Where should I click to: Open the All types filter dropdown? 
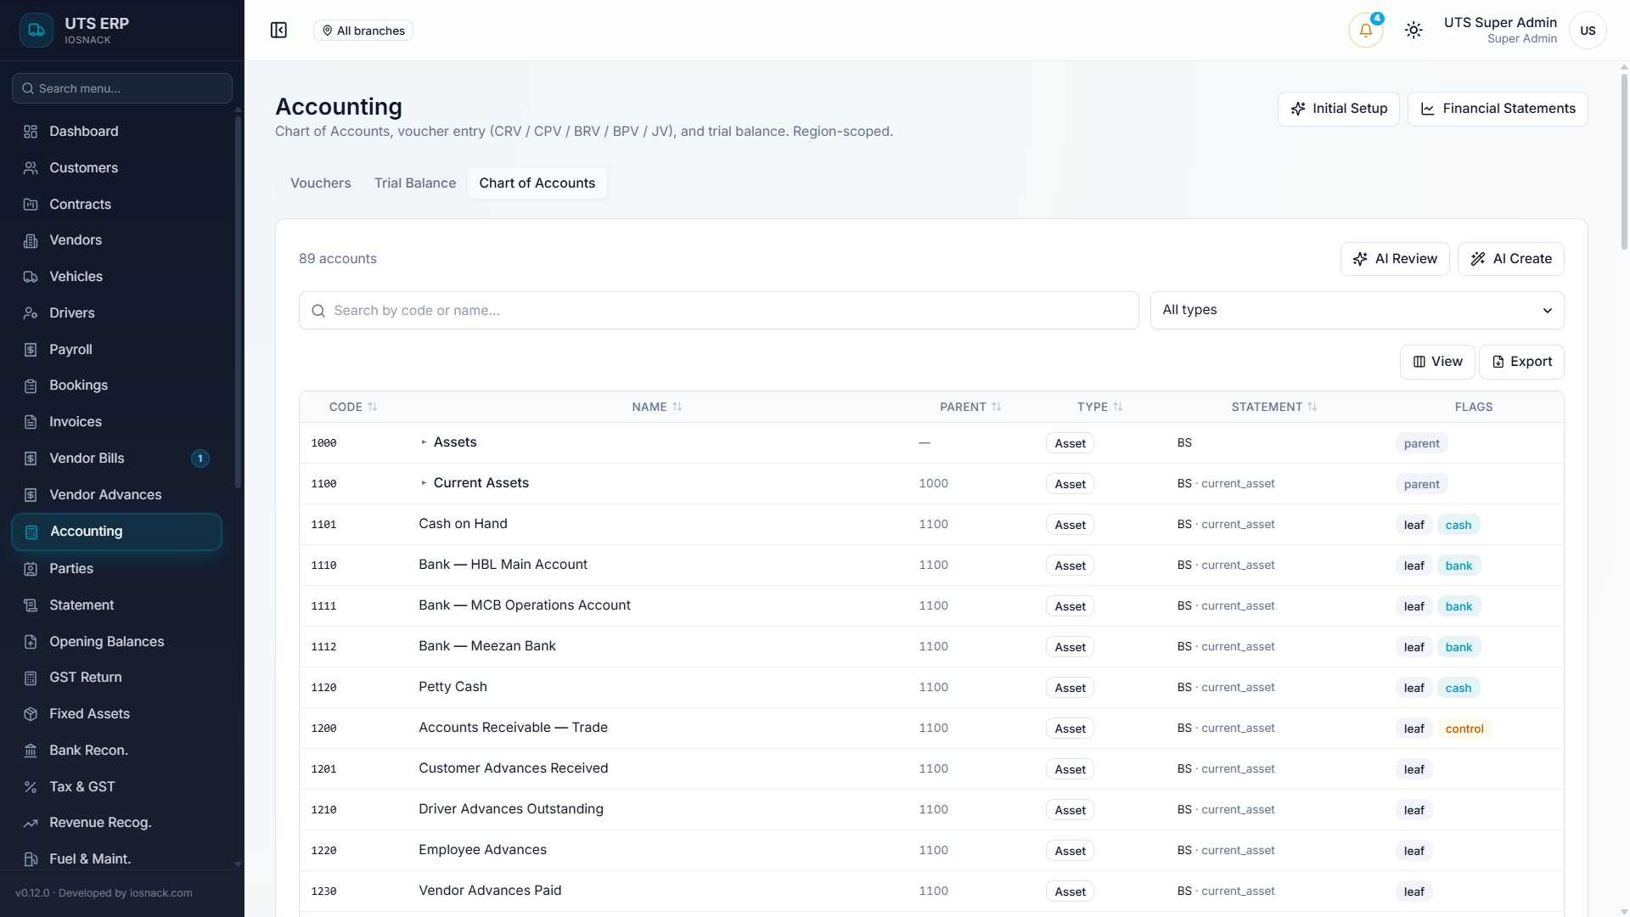click(x=1357, y=310)
